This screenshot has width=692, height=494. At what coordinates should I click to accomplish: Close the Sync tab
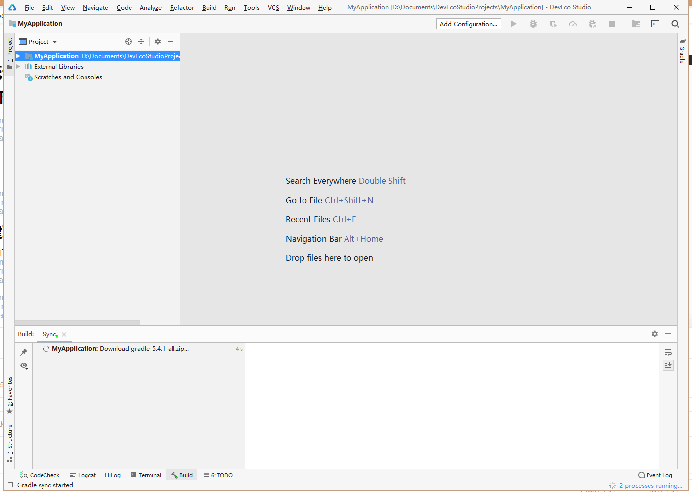pyautogui.click(x=64, y=334)
